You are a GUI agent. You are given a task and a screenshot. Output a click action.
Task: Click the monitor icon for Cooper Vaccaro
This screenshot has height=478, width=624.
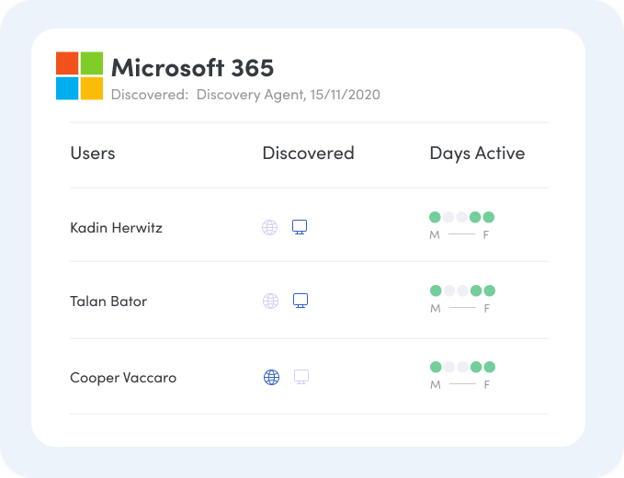301,377
